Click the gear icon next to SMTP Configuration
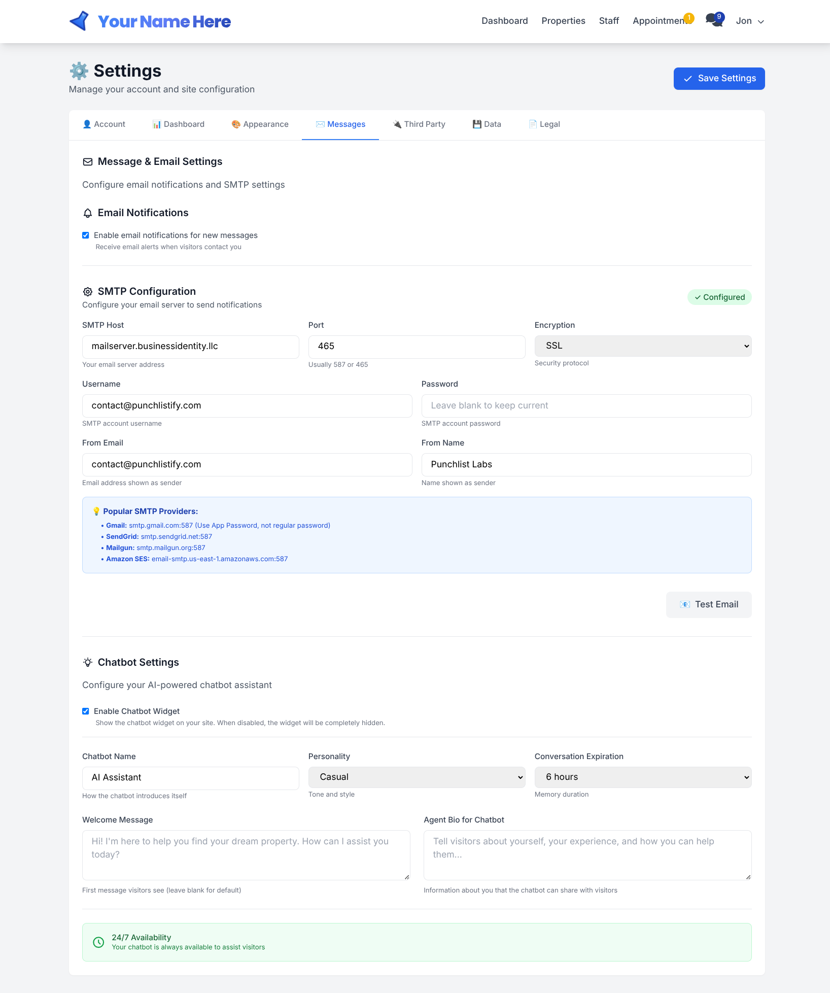 coord(87,291)
